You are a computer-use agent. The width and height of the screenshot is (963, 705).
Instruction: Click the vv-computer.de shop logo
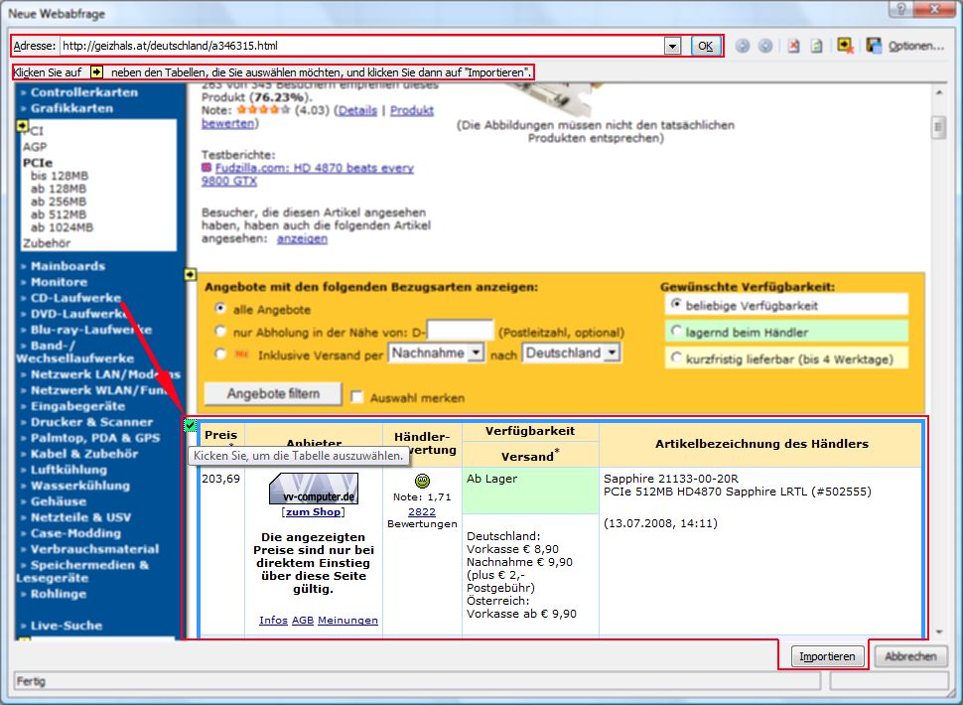coord(313,489)
